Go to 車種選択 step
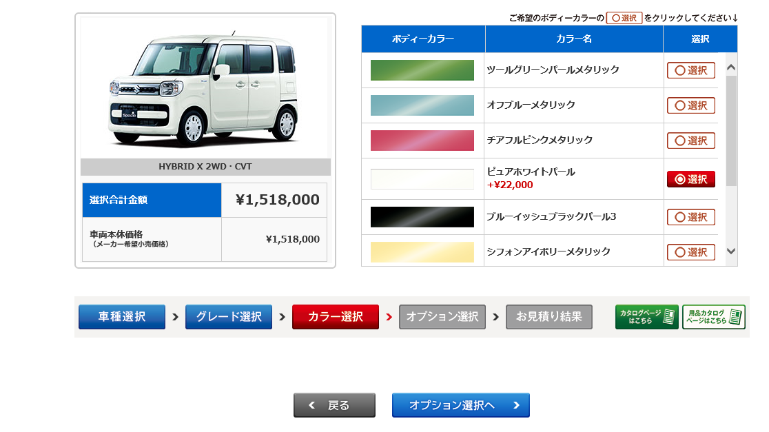 click(122, 317)
